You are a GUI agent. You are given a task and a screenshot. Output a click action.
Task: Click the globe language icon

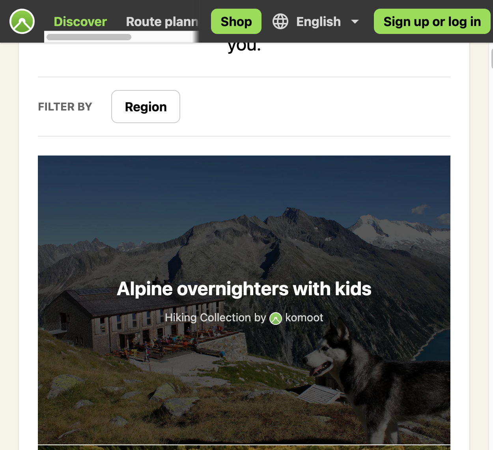pyautogui.click(x=280, y=21)
